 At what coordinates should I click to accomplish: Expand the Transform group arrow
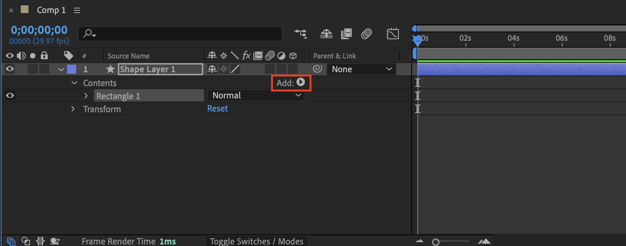click(x=73, y=109)
